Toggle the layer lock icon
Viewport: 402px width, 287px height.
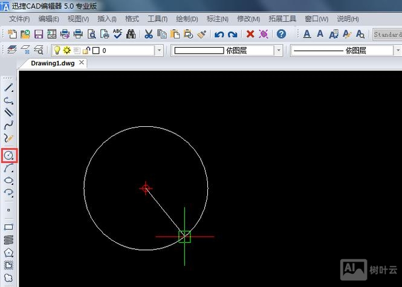point(86,51)
